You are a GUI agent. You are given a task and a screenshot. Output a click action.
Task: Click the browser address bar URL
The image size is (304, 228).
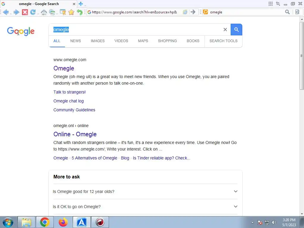[134, 12]
